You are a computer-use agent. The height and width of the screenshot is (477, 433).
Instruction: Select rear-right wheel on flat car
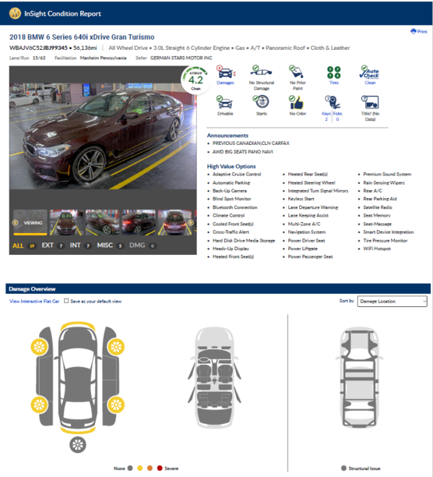116,405
